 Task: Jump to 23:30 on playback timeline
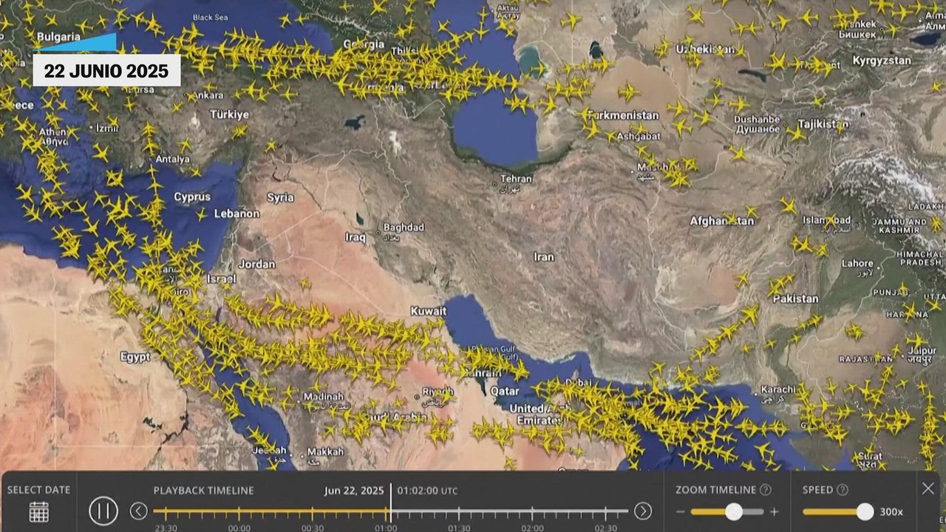(x=166, y=528)
